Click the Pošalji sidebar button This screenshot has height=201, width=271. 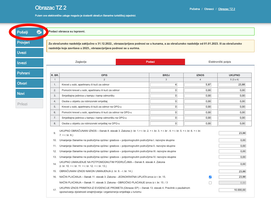click(x=28, y=32)
